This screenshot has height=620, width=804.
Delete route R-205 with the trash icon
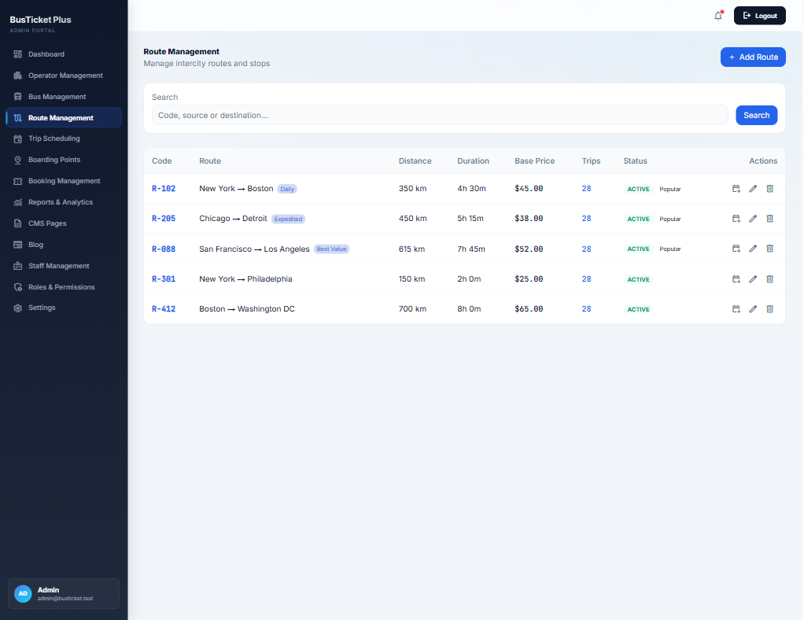(769, 219)
